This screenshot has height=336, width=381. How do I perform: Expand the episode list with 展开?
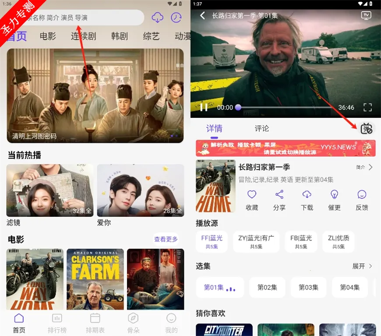click(x=362, y=266)
